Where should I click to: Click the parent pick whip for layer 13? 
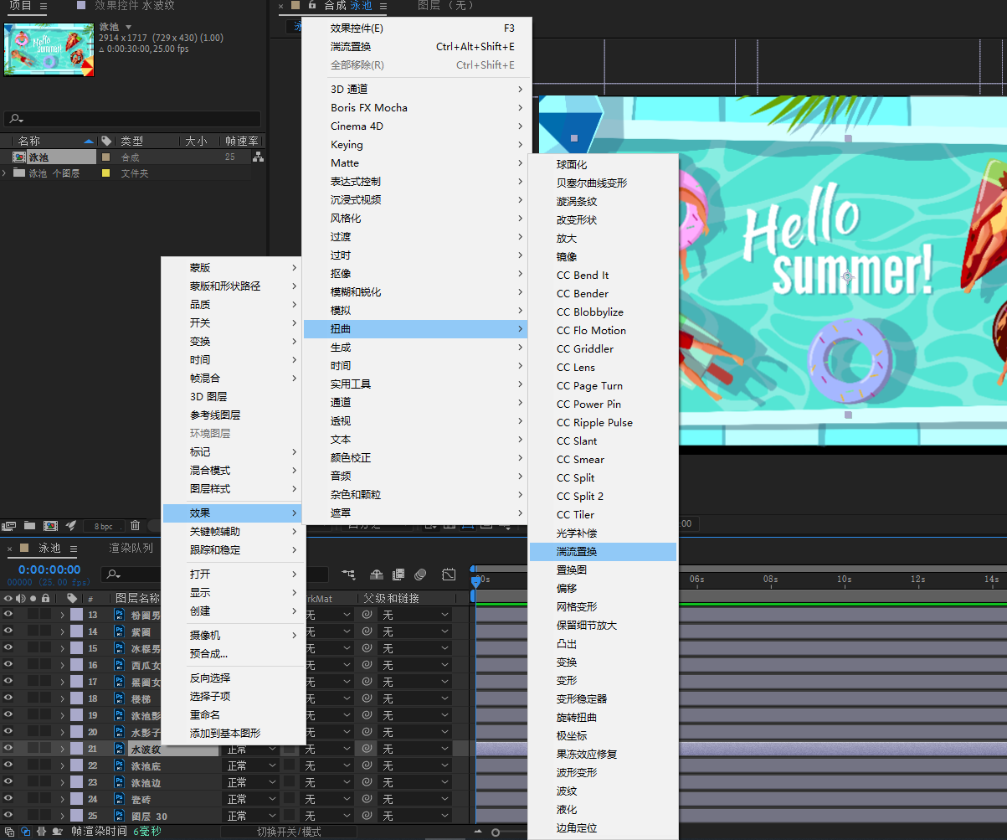click(x=367, y=615)
